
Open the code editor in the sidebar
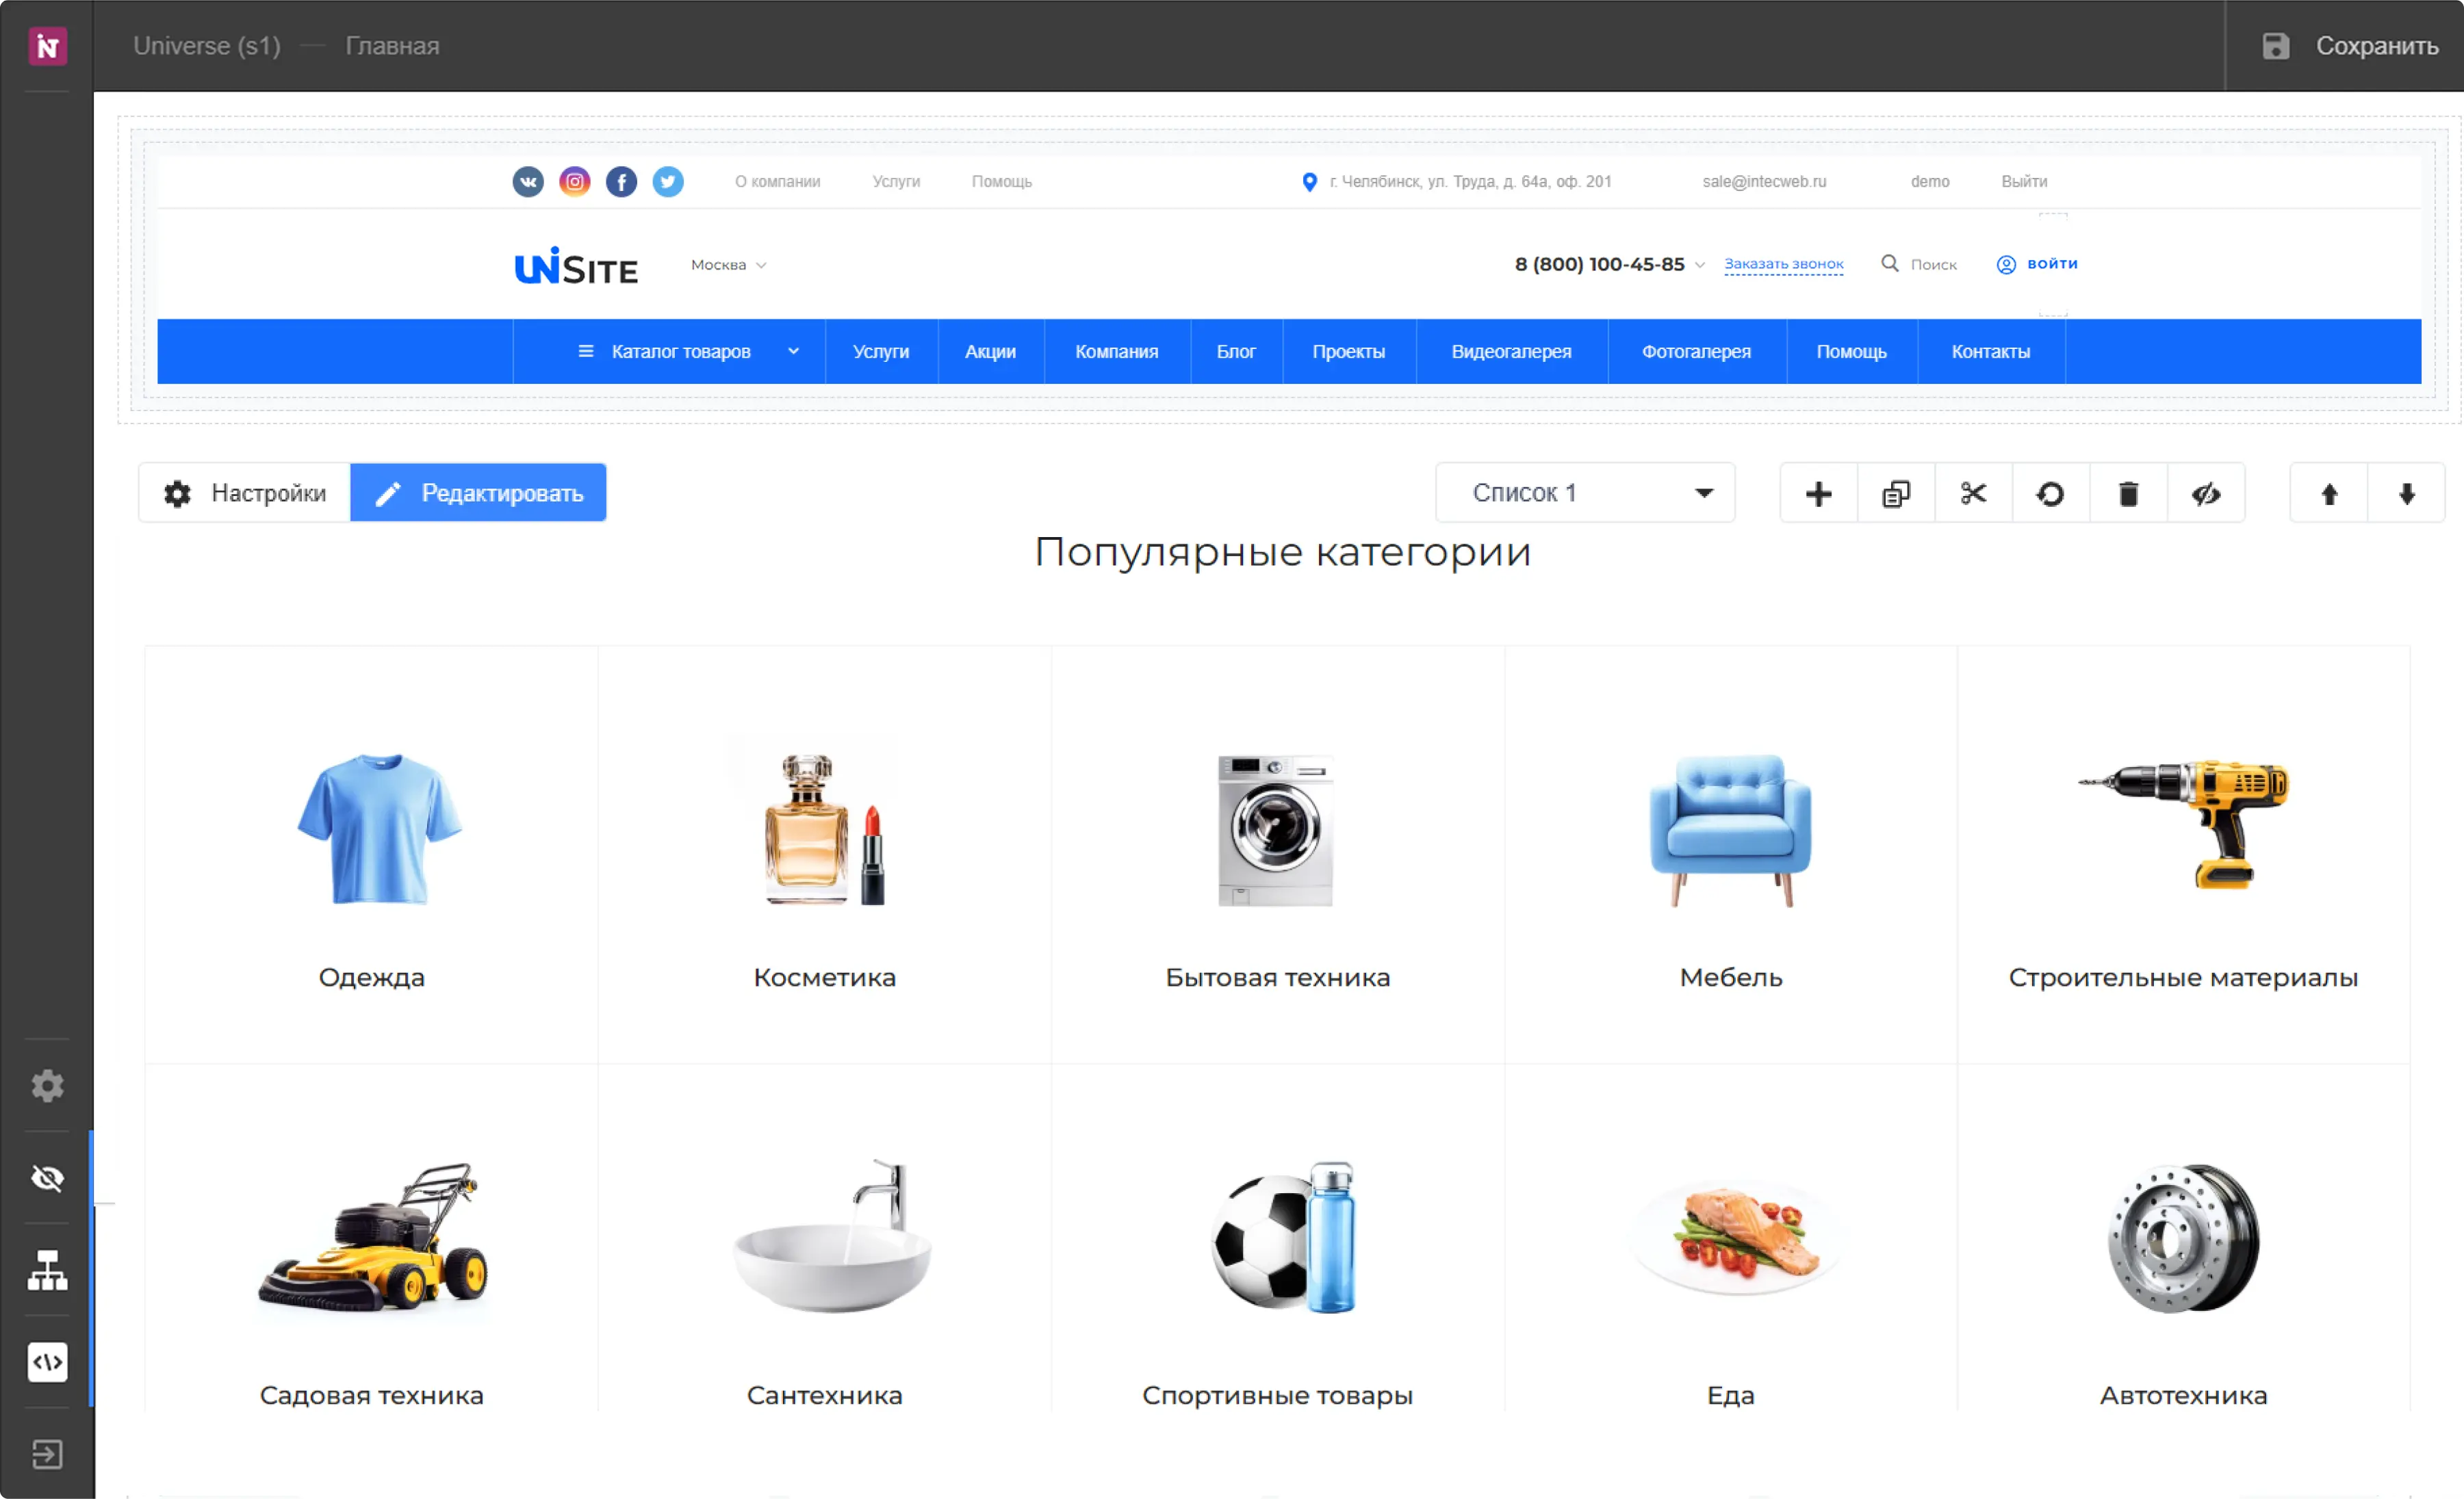tap(47, 1362)
